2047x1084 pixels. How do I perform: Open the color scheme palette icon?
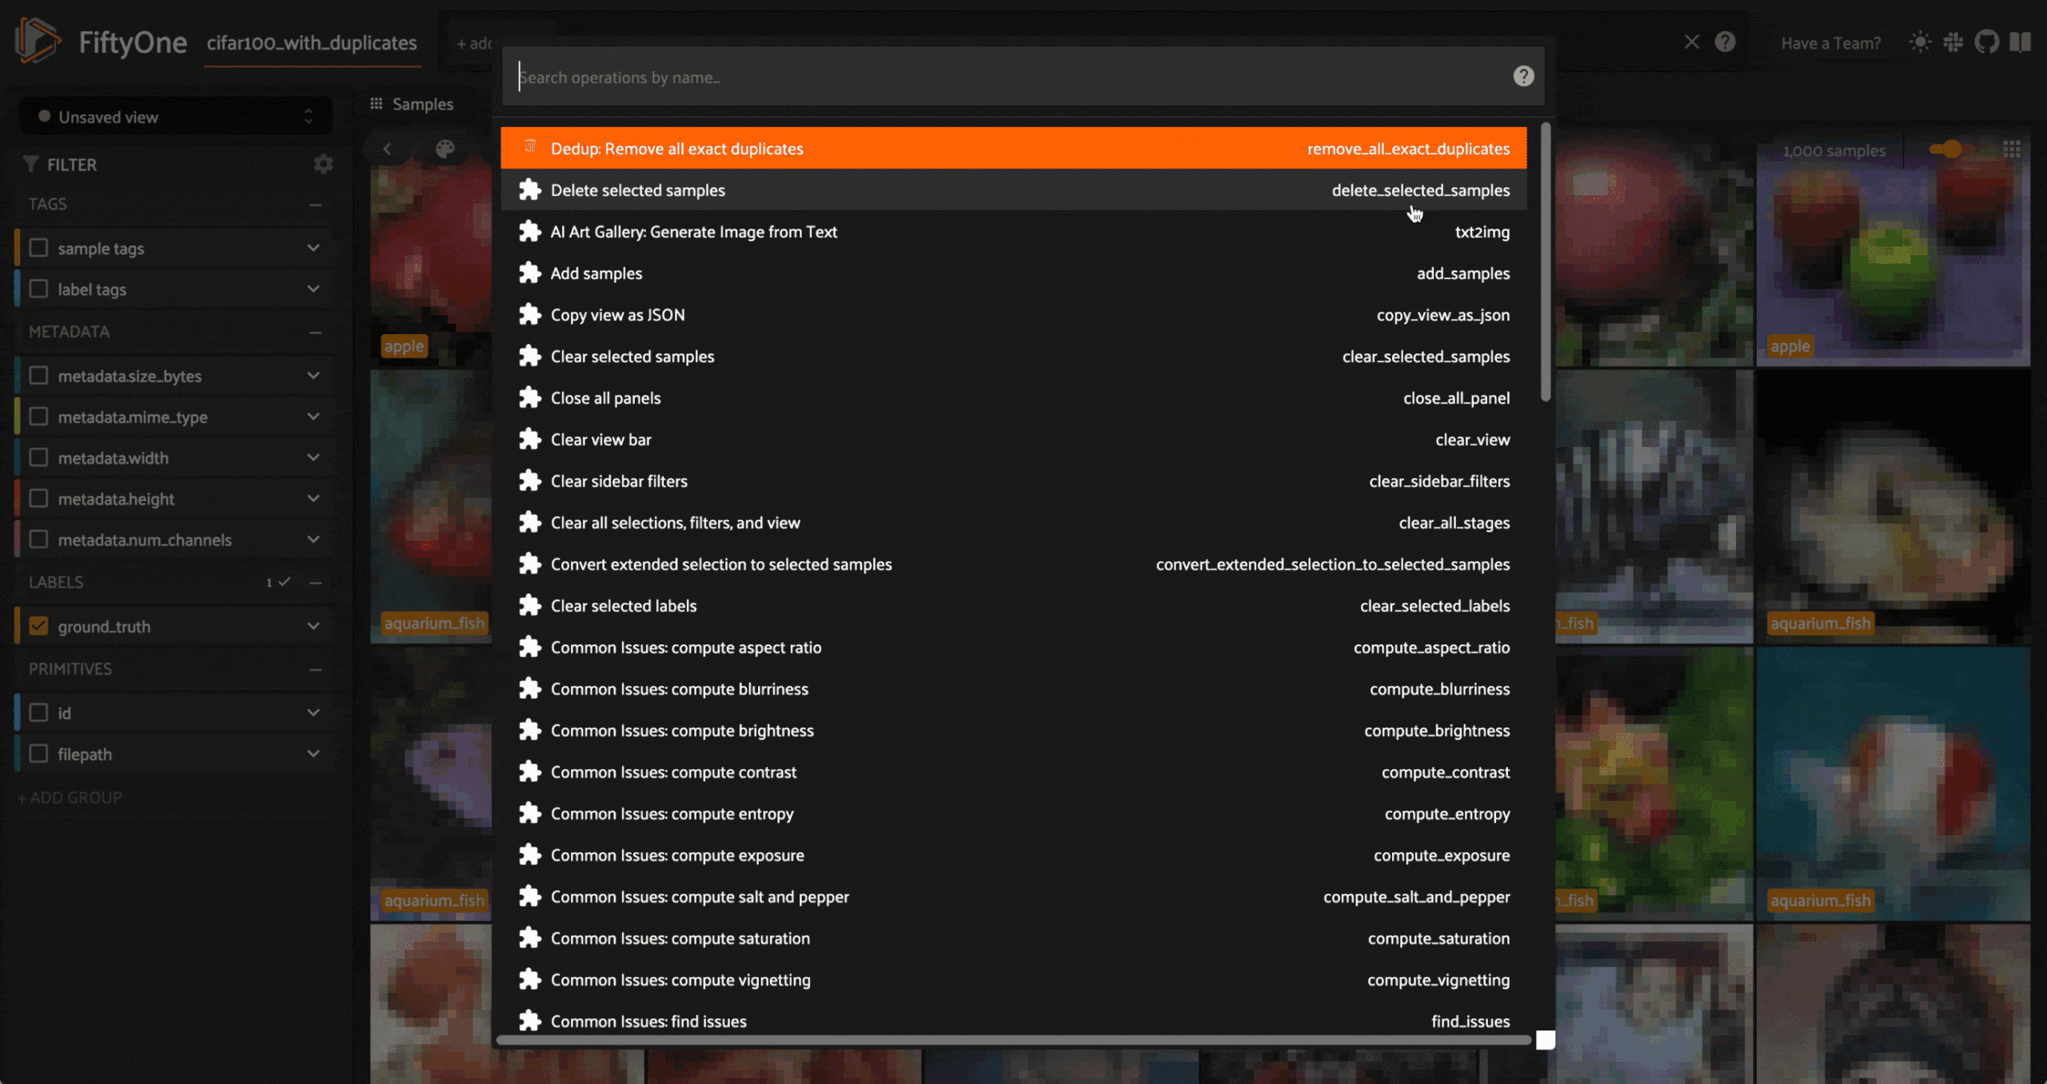(x=445, y=149)
